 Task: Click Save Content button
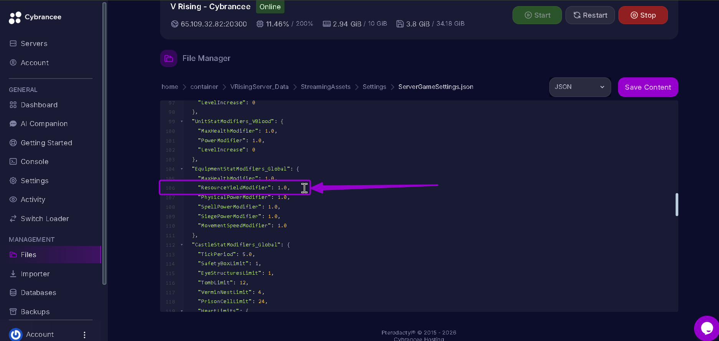coord(648,87)
